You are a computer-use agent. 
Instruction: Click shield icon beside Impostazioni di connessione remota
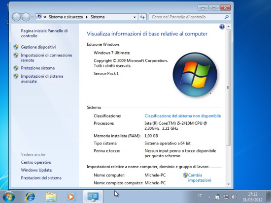[x=16, y=55]
